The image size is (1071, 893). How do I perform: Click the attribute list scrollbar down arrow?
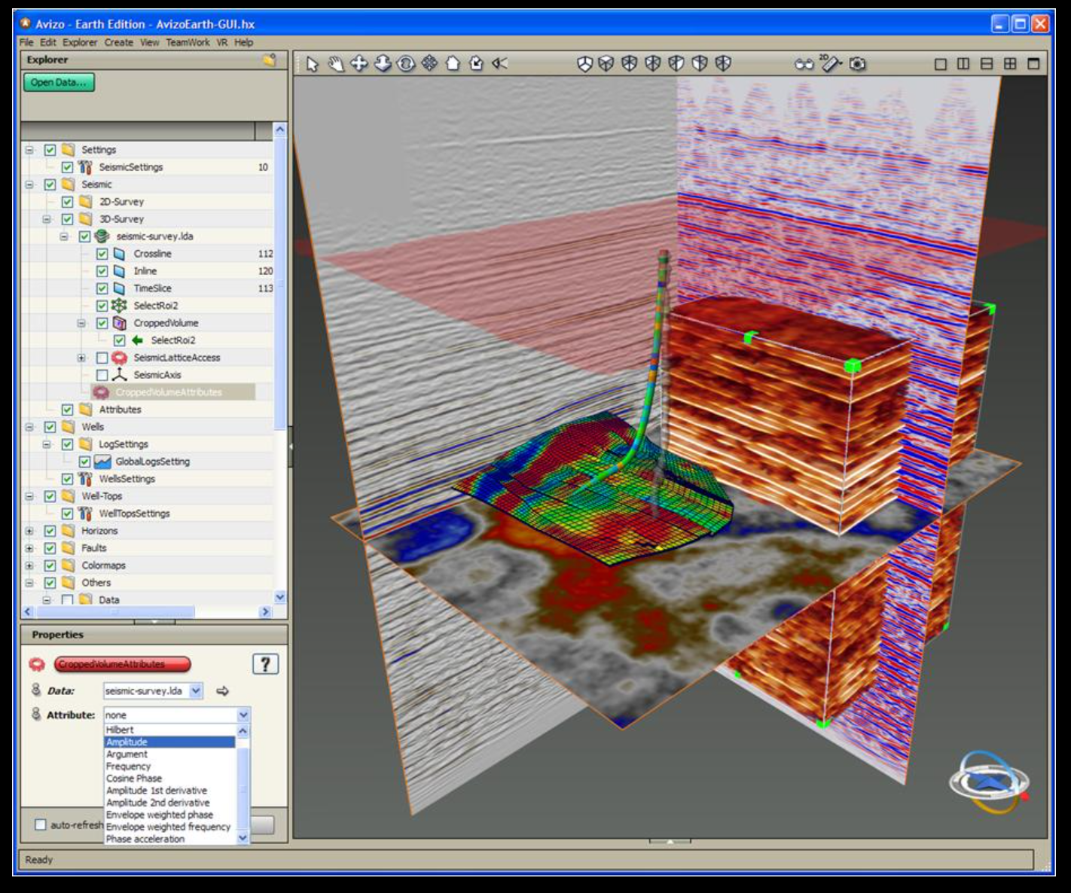(x=243, y=838)
